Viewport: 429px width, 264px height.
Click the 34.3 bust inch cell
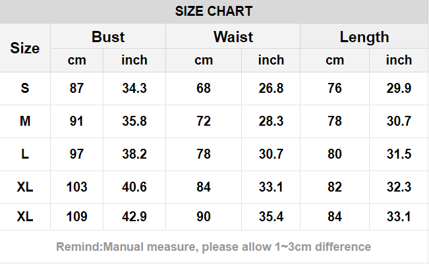(134, 88)
